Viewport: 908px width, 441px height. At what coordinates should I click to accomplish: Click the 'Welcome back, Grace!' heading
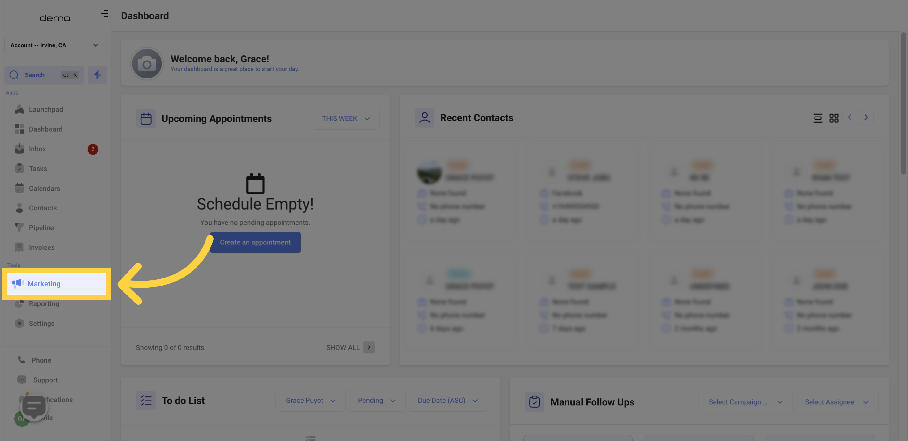pyautogui.click(x=220, y=59)
